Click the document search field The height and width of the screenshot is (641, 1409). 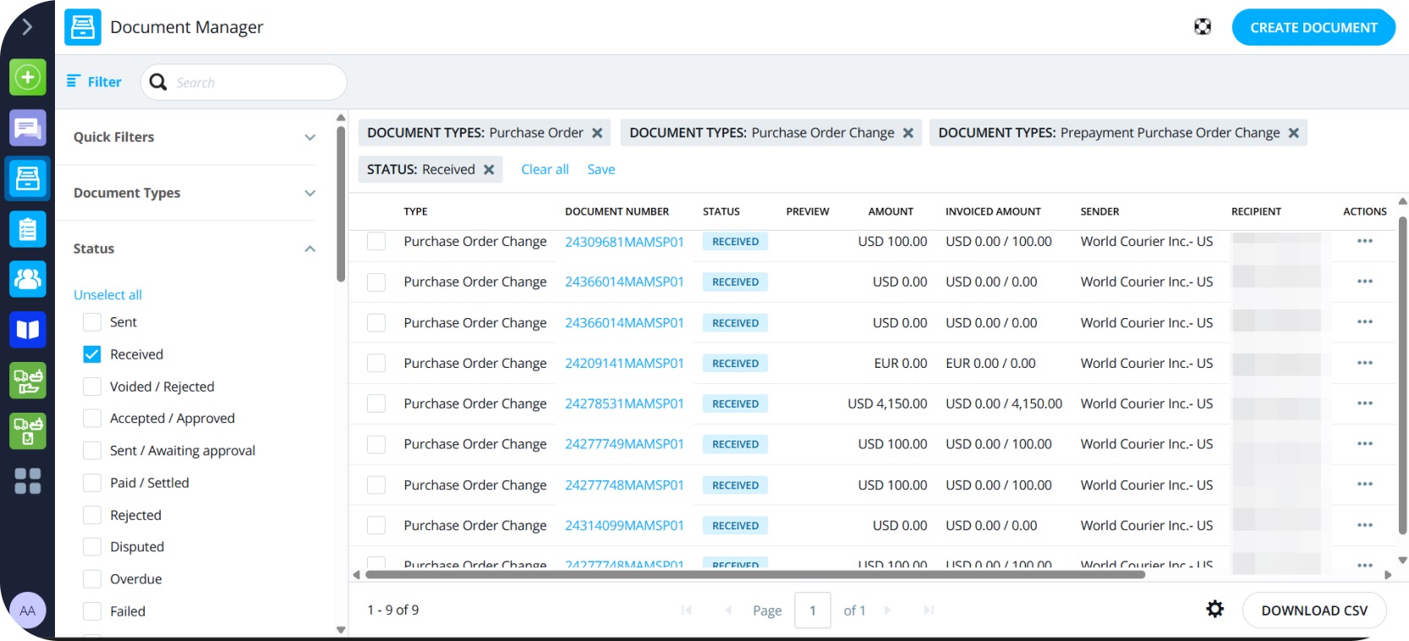pyautogui.click(x=254, y=82)
